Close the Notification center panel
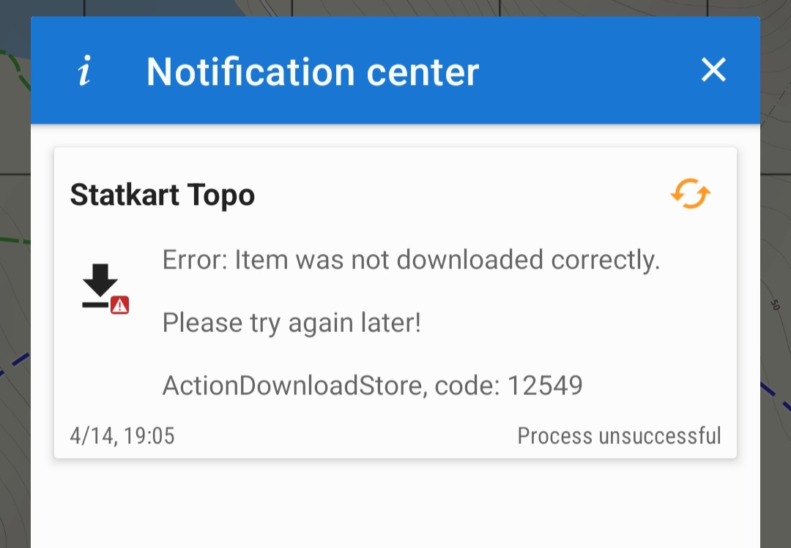The image size is (791, 548). coord(713,70)
